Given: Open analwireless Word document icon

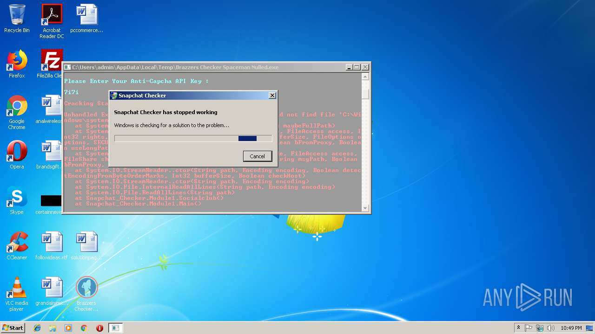Looking at the screenshot, I should click(x=51, y=109).
